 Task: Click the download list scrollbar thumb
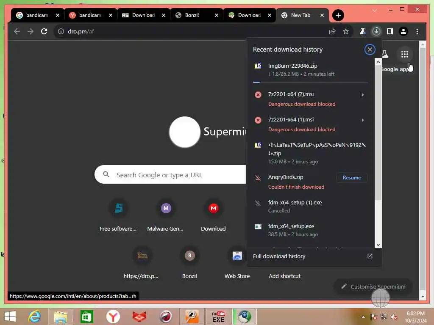378,132
